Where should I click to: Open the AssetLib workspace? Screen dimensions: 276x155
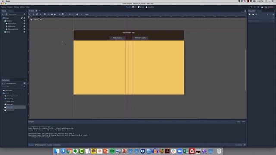pos(150,7)
